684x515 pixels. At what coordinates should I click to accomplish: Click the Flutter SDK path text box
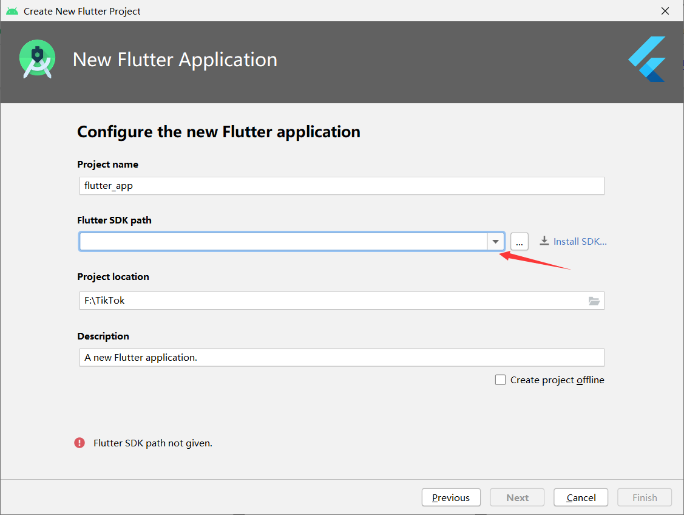[283, 241]
